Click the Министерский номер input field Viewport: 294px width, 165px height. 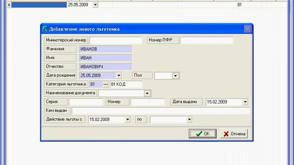[116, 40]
